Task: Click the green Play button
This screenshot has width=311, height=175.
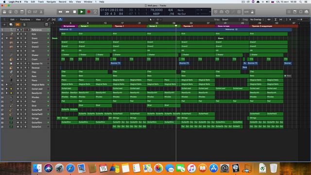Action: tap(82, 12)
